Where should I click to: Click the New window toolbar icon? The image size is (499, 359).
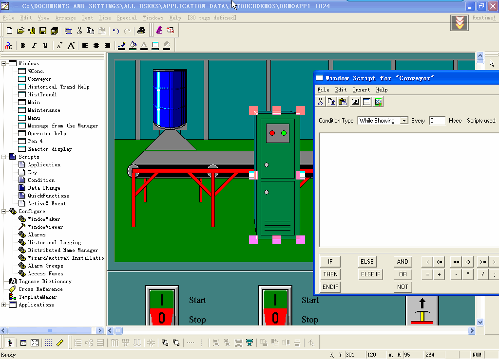9,31
